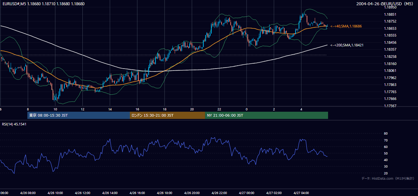Click the 4/27 02:00 bottom time label
The width and height of the screenshot is (418, 196).
[274, 193]
